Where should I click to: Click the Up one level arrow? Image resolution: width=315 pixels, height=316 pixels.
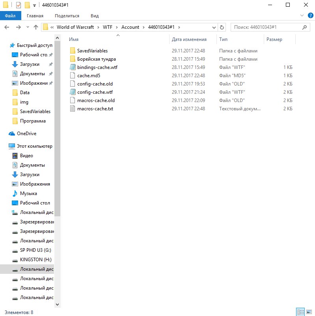point(36,27)
